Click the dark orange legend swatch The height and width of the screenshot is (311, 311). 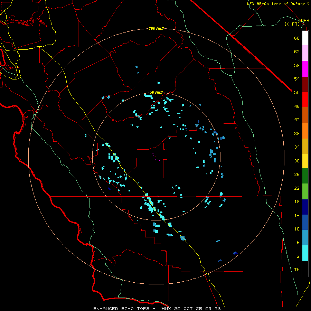[305, 115]
